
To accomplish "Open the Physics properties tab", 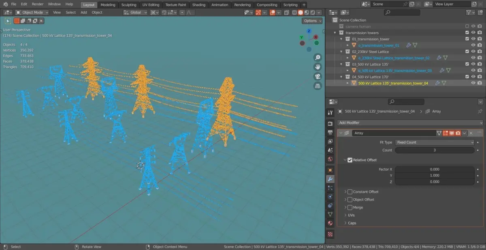I will point(330,197).
